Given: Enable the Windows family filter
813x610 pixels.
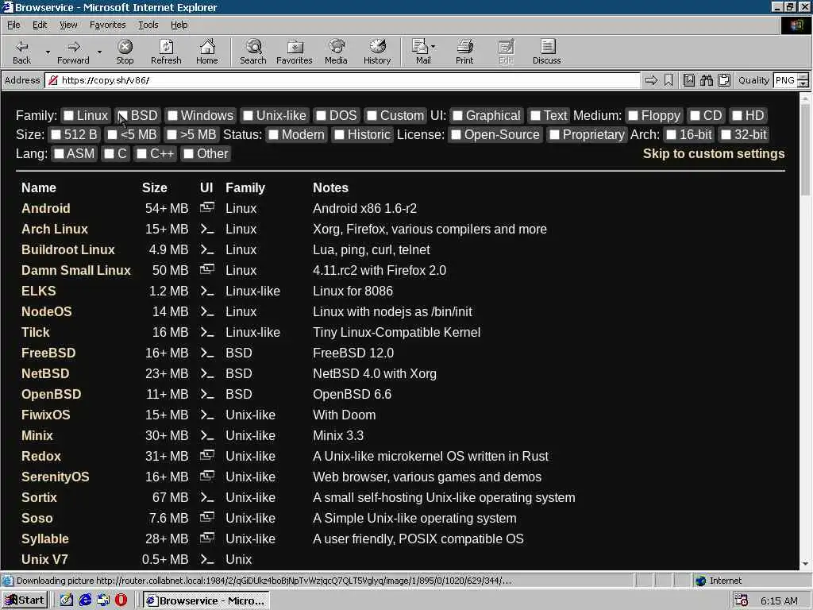Looking at the screenshot, I should coord(172,116).
